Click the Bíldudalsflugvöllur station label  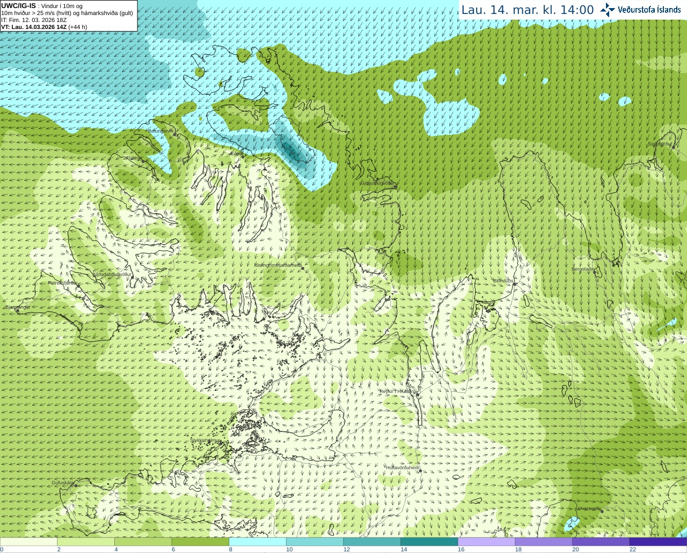tap(112, 274)
